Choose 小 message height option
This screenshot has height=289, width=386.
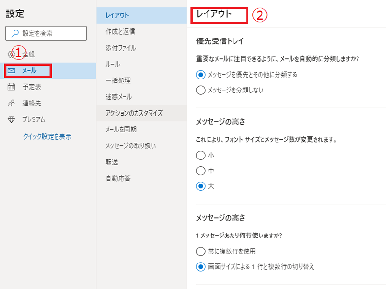click(x=201, y=156)
